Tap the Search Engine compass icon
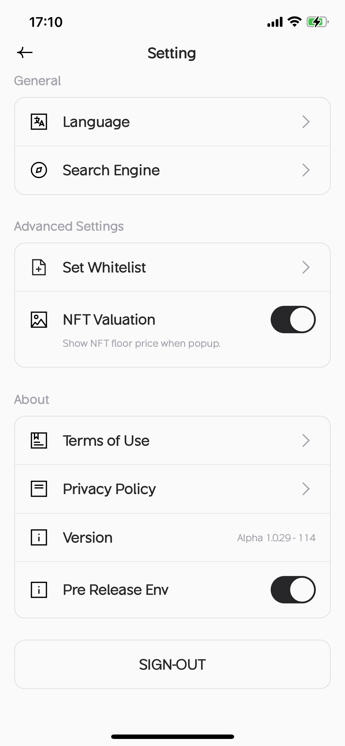 39,170
